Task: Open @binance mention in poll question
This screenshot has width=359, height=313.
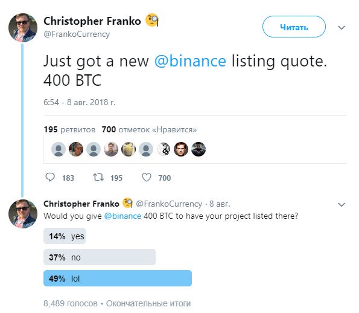Action: (122, 216)
